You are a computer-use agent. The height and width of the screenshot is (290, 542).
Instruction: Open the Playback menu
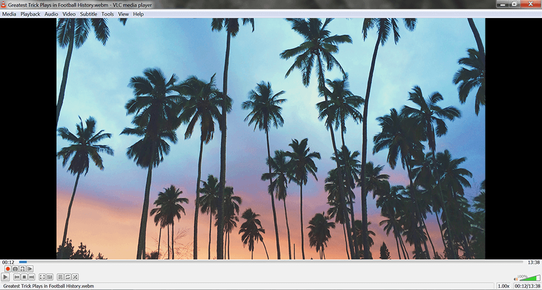[30, 14]
